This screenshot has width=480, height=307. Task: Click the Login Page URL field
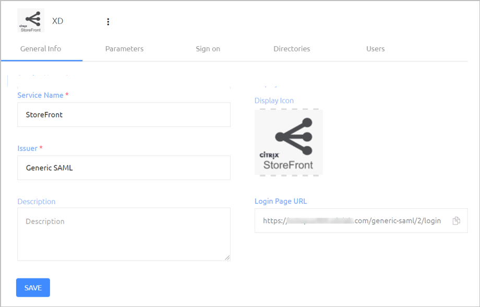pyautogui.click(x=361, y=221)
